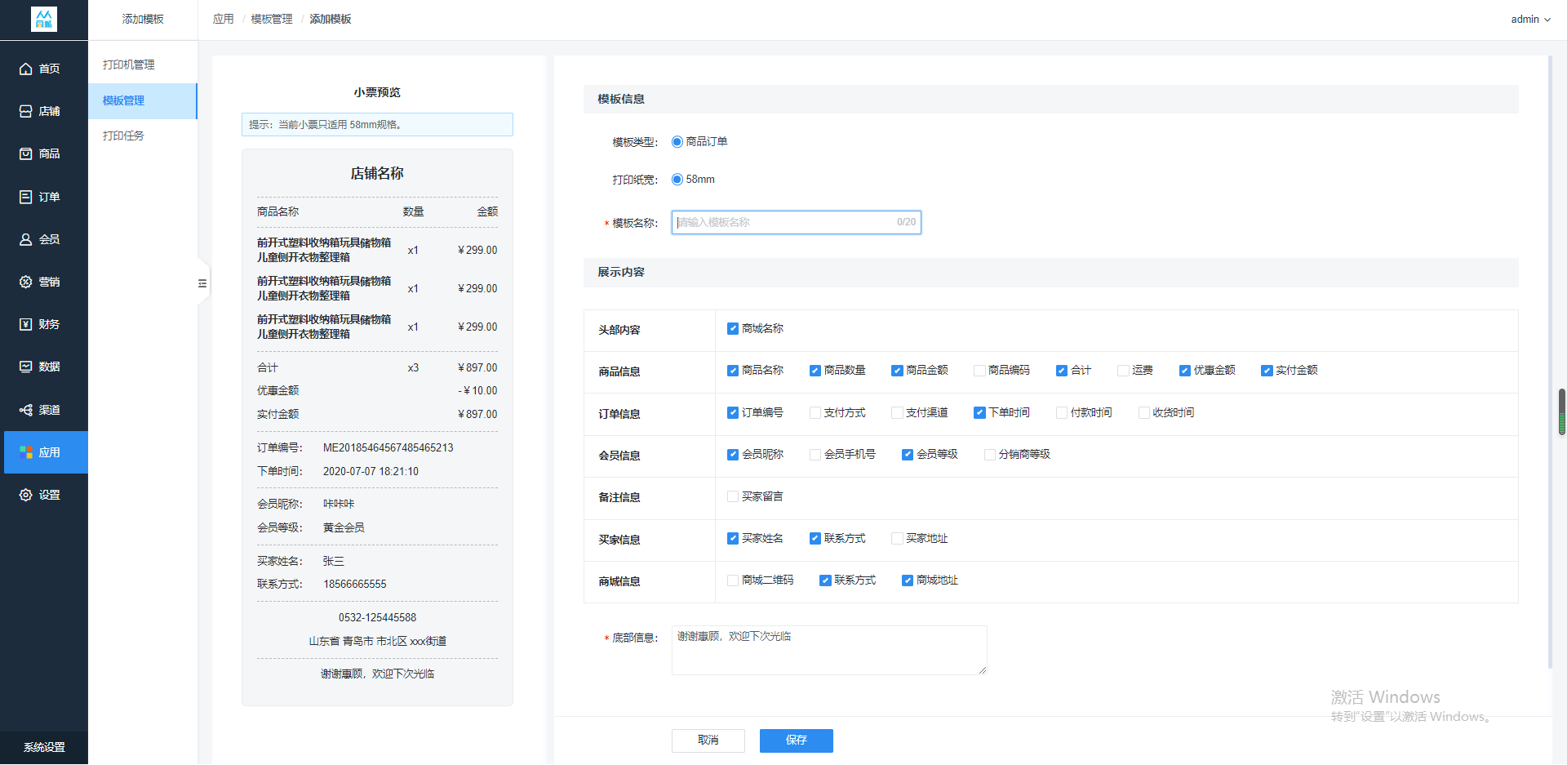Click the 0532-125445588 store phone text
1567x765 pixels.
coord(377,618)
